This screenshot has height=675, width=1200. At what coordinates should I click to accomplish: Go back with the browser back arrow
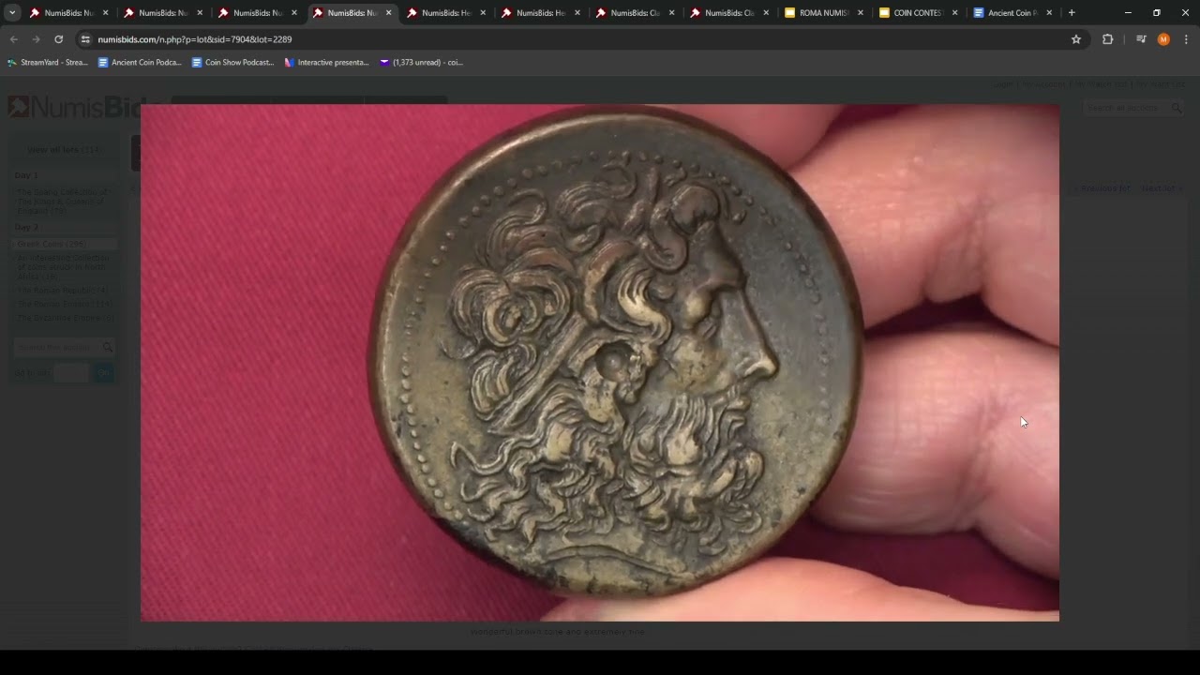(x=13, y=39)
